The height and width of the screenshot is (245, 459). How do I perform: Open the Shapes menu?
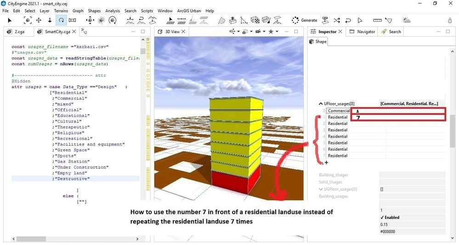pyautogui.click(x=94, y=11)
